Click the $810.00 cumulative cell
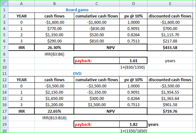 pyautogui.click(x=97, y=41)
